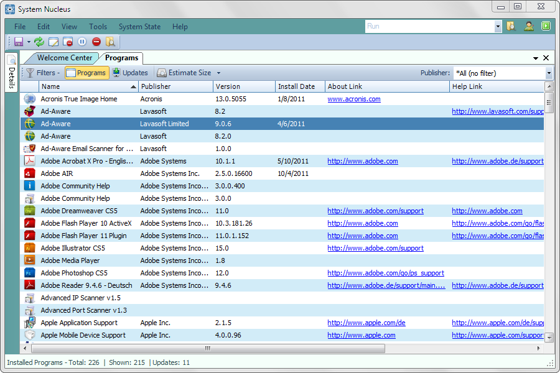The image size is (560, 373).
Task: Click the red stop icon on the toolbar
Action: 97,42
